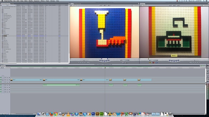
Task: Open the Effects menu
Action: (x=43, y=1)
